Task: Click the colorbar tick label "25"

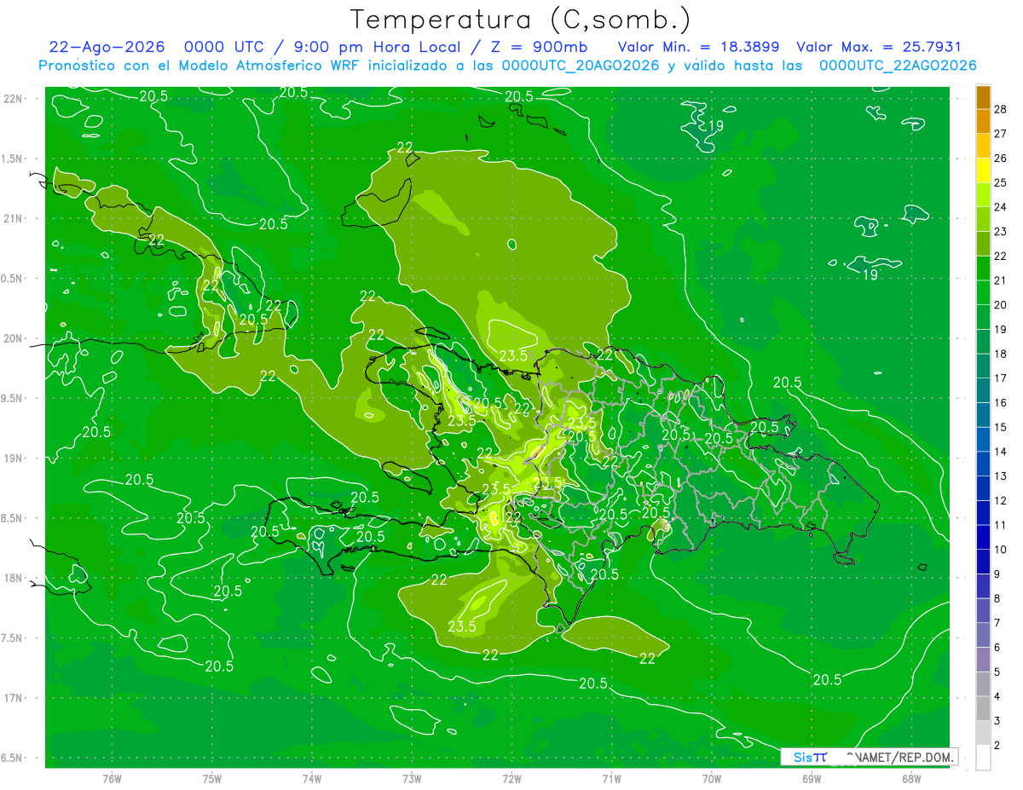Action: [1002, 182]
